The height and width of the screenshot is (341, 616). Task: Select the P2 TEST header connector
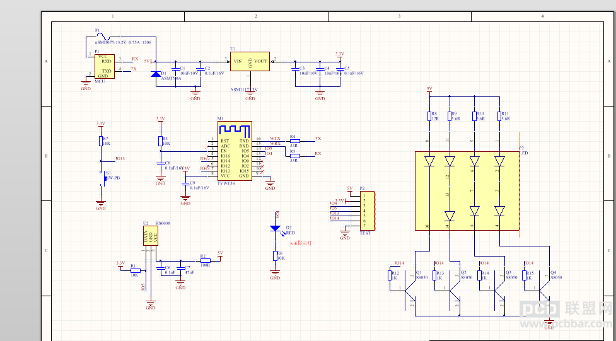tap(368, 211)
